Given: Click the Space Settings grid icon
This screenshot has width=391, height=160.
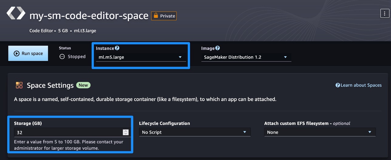Looking at the screenshot, I should (x=19, y=85).
